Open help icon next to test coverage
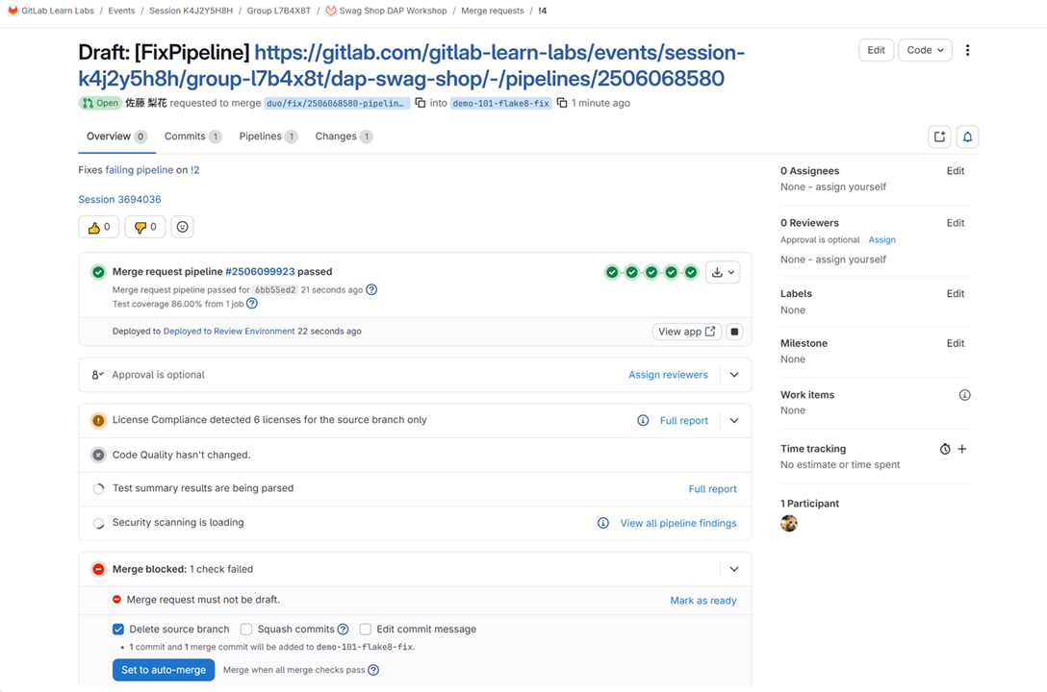This screenshot has width=1047, height=692. coord(252,304)
